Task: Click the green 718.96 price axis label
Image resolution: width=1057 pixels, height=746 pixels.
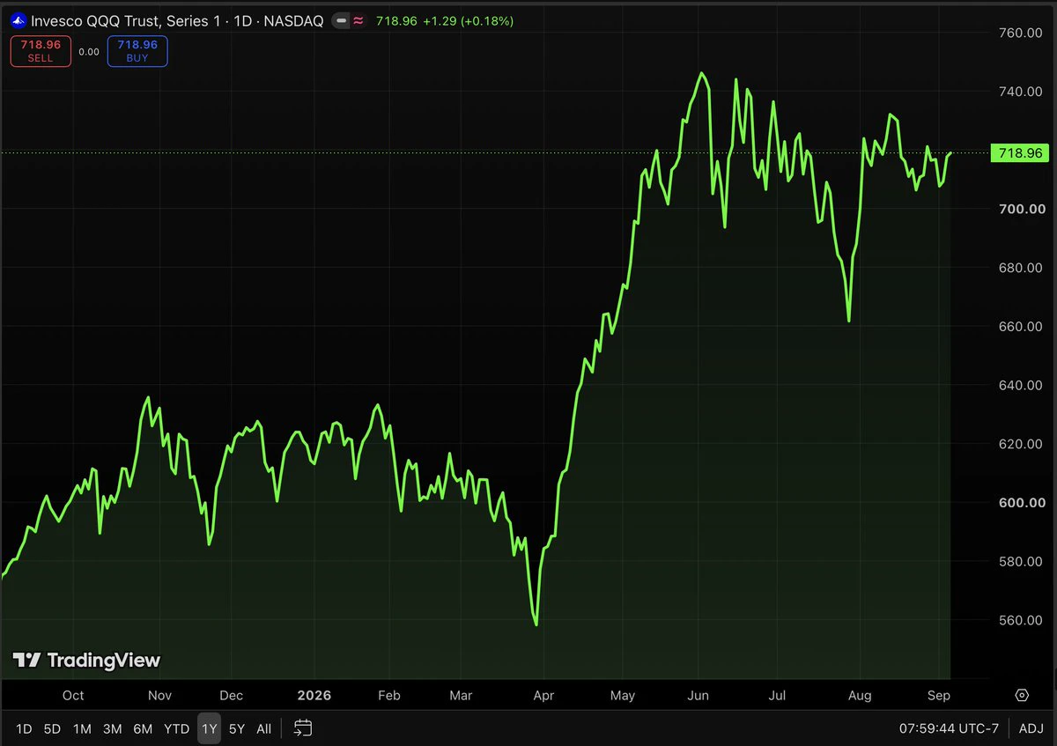Action: click(1022, 153)
